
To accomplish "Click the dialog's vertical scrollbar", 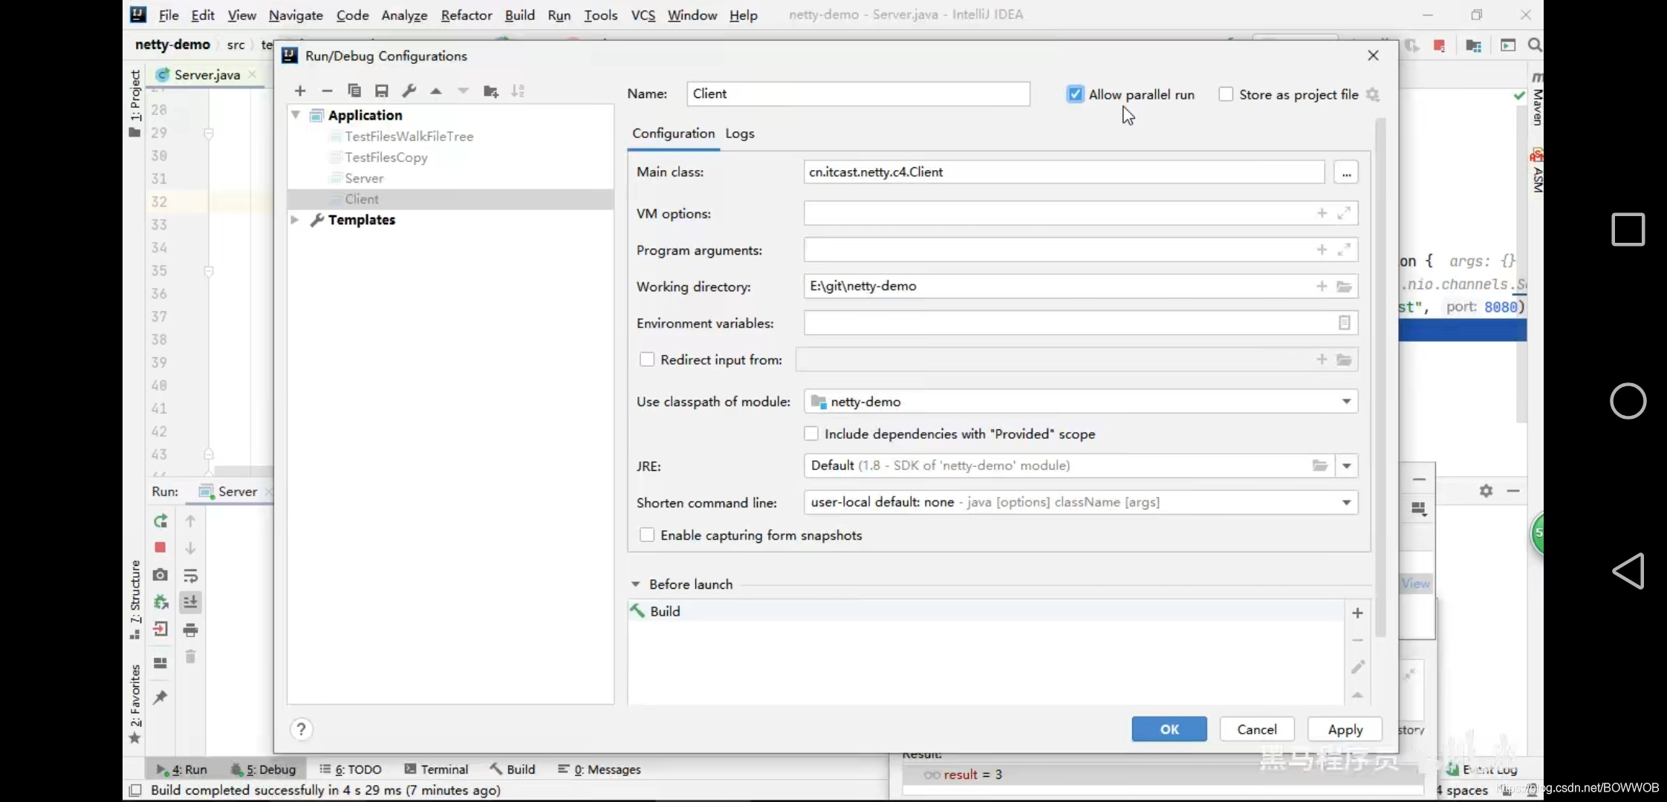I will click(1380, 379).
